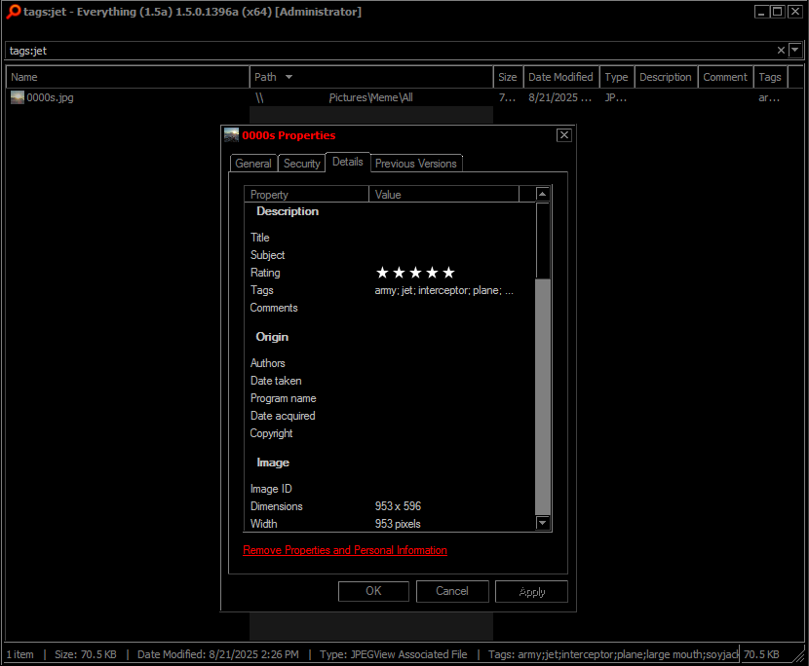Set rating to three stars
Screen dimensions: 809x666
415,273
